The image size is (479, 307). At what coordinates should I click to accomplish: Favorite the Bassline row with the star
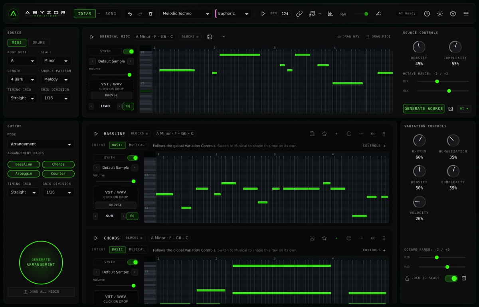325,134
